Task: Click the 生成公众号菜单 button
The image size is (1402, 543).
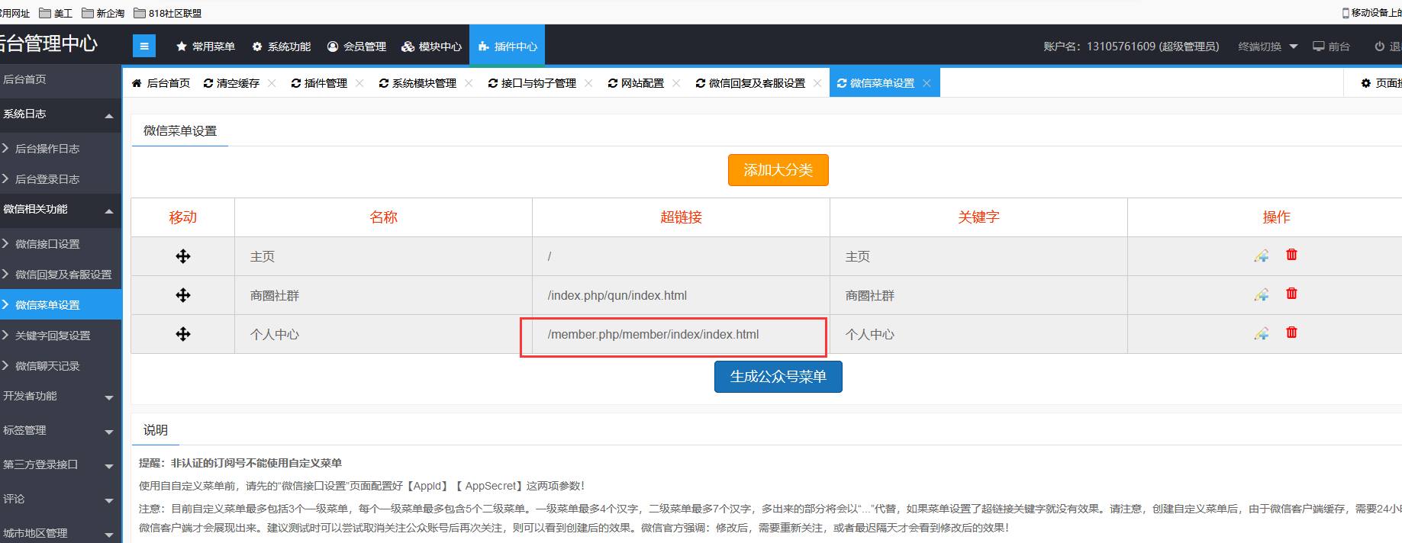Action: click(778, 377)
